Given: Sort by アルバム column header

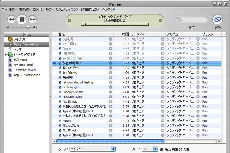Looking at the screenshot, I should click(x=183, y=34).
